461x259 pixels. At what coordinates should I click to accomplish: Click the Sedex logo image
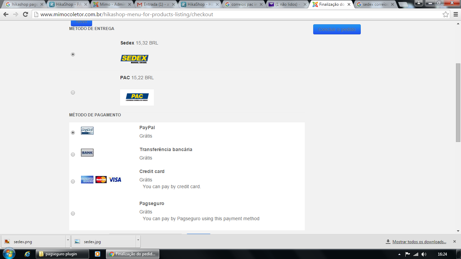[134, 59]
